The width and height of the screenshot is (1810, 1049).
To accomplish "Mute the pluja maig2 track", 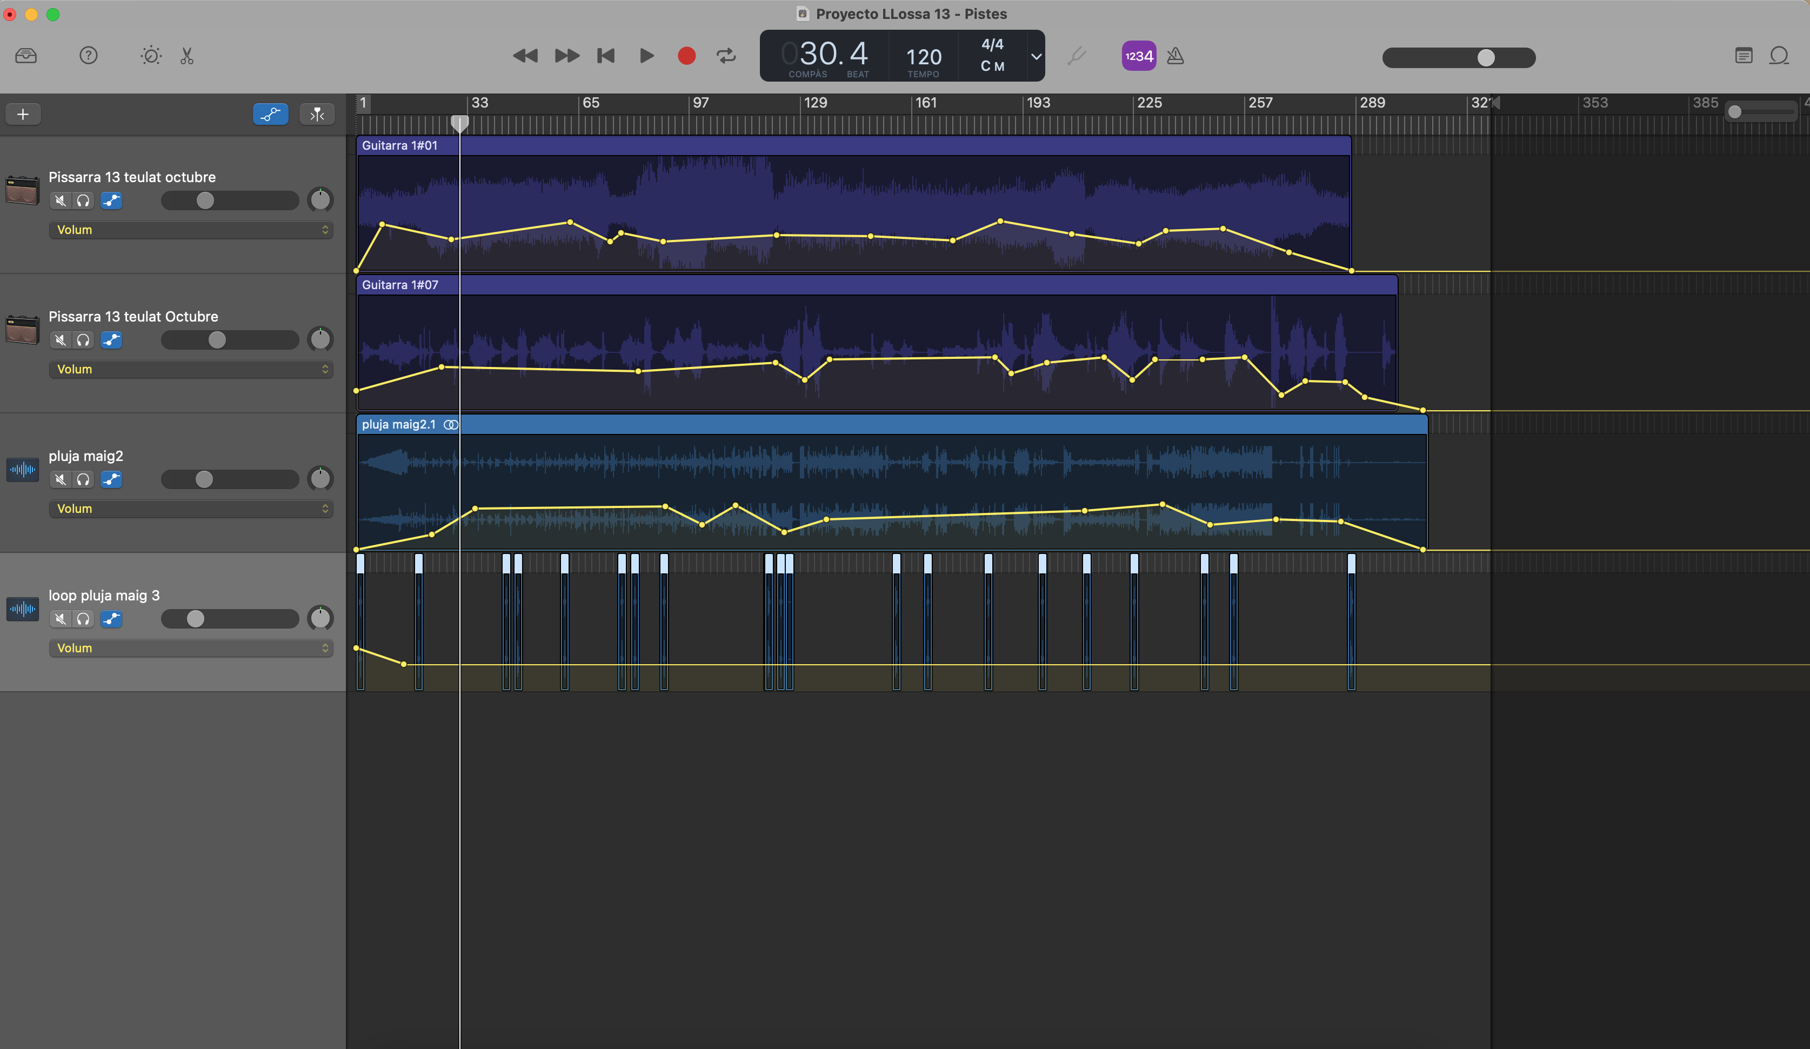I will click(x=61, y=479).
